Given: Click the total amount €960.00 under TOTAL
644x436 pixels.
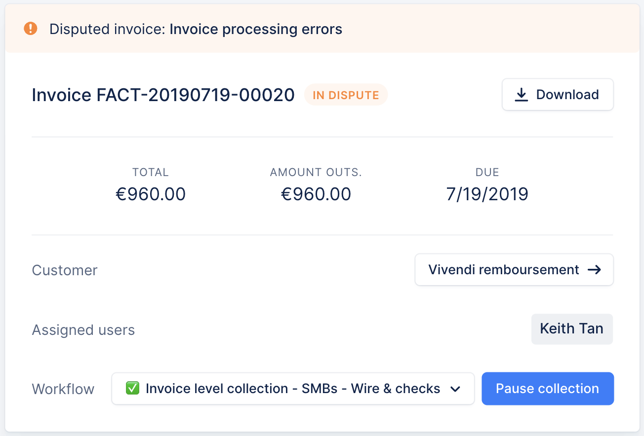Looking at the screenshot, I should pos(151,194).
